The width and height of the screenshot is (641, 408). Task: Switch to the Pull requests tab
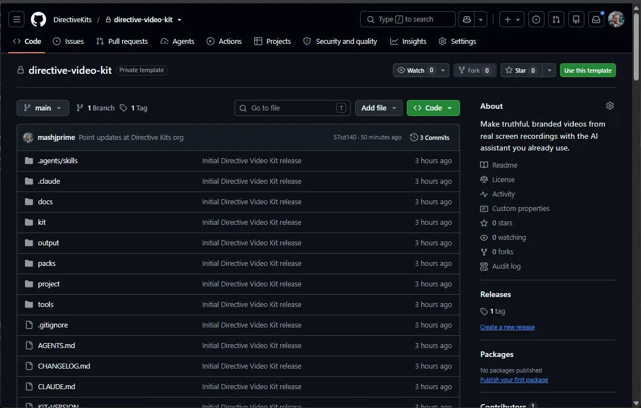pos(122,41)
